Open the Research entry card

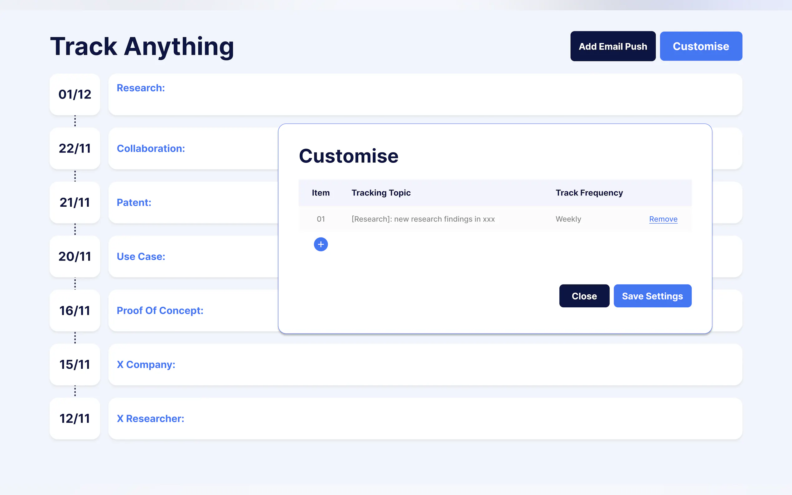[x=425, y=94]
